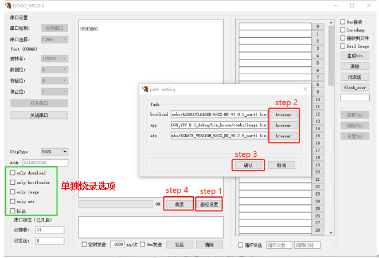This screenshot has height=258, width=379.
Task: Enable the Read Image checkbox
Action: (342, 46)
